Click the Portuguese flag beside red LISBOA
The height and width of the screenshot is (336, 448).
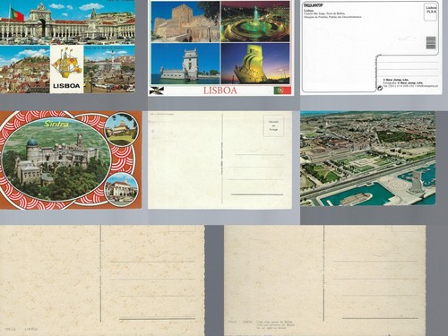[282, 90]
